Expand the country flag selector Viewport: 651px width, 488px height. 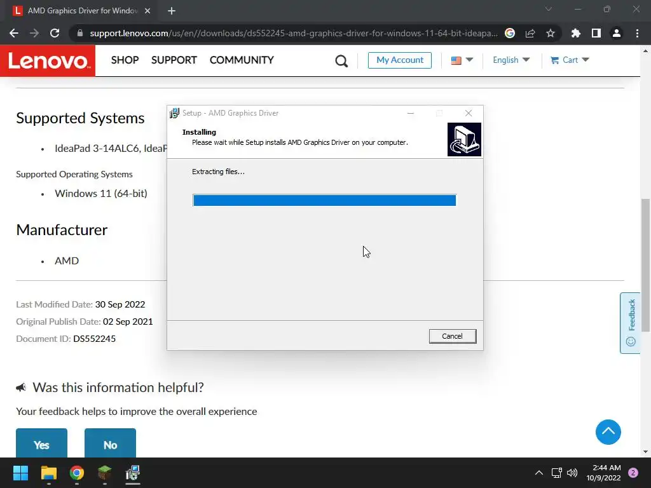pos(462,60)
